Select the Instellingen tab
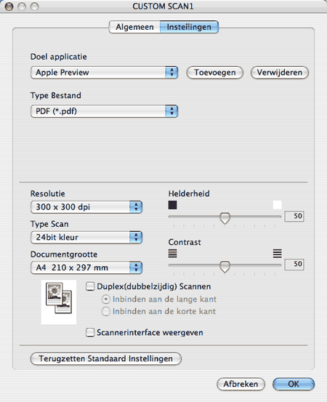 click(189, 27)
